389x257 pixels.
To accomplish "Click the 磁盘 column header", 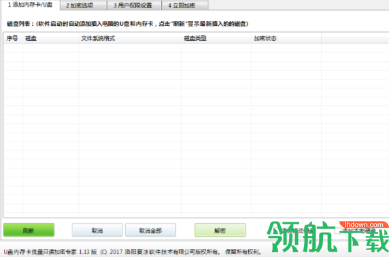I will pyautogui.click(x=50, y=38).
